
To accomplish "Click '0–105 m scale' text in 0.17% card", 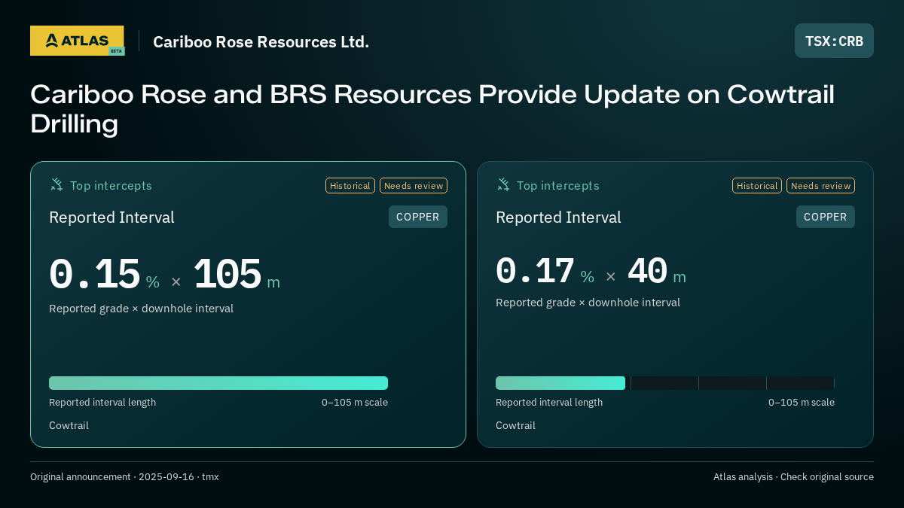I will tap(802, 403).
